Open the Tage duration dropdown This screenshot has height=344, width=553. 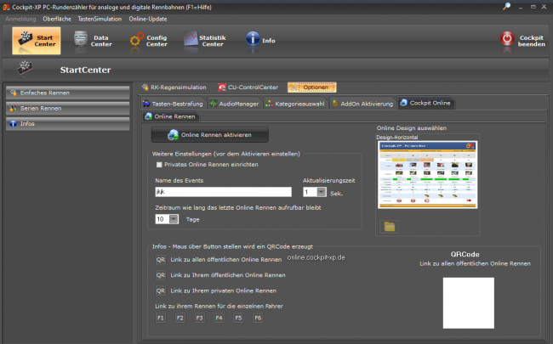tap(174, 218)
